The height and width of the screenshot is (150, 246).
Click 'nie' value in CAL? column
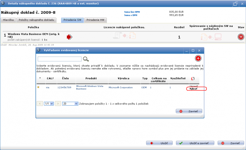[x=48, y=88]
